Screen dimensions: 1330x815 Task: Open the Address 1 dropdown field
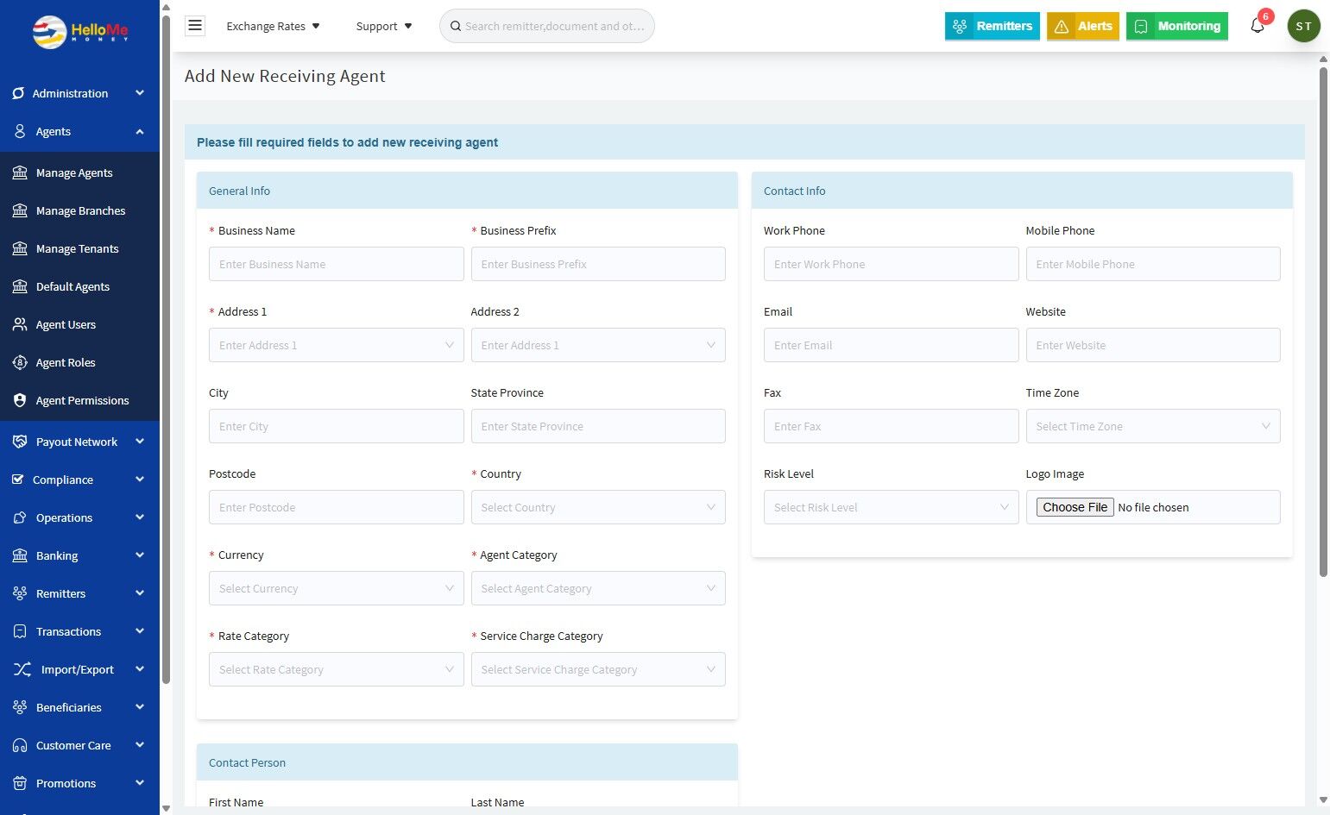point(336,345)
